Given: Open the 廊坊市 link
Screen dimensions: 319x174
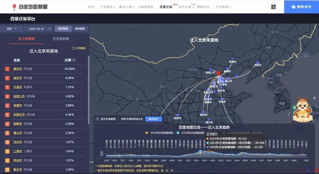Looking at the screenshot, I should pyautogui.click(x=18, y=69).
